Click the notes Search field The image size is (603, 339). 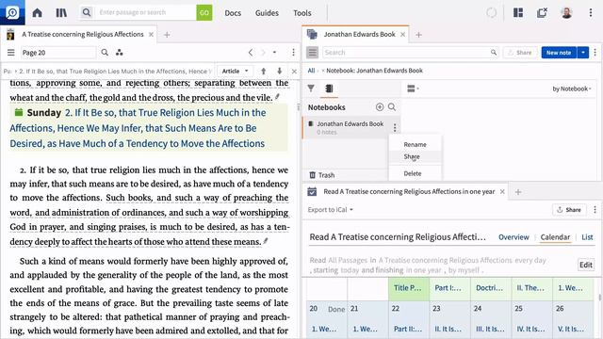coord(407,53)
